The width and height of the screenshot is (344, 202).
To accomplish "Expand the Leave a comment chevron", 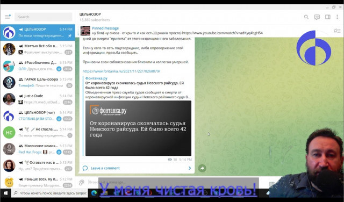I will pos(190,168).
